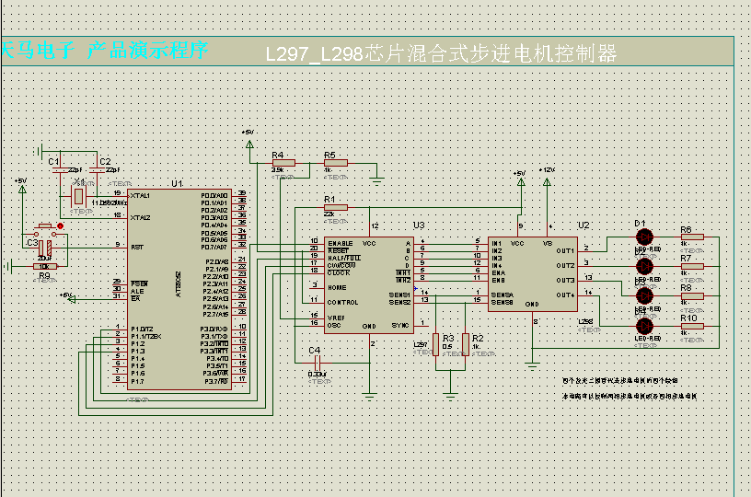Click the +12V power terminal

547,181
